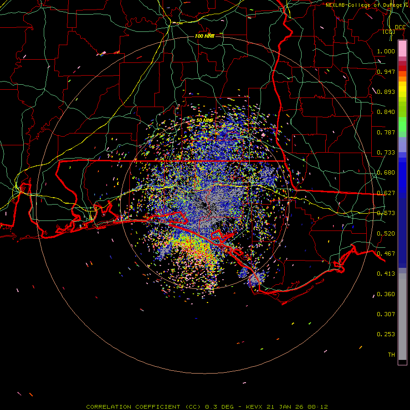Click the 0.307 scale value
The image size is (410, 410).
click(x=386, y=314)
